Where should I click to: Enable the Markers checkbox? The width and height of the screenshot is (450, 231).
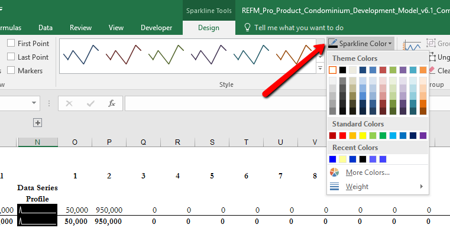pos(11,70)
